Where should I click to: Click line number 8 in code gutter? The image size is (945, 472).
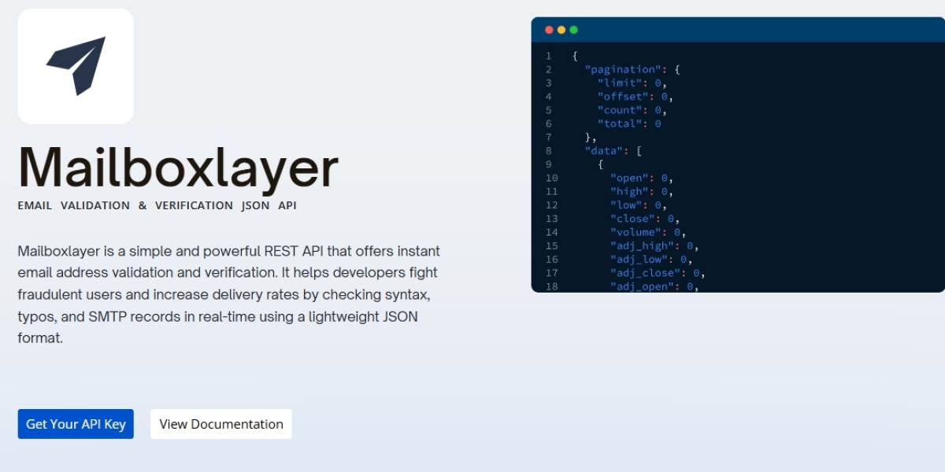[548, 150]
